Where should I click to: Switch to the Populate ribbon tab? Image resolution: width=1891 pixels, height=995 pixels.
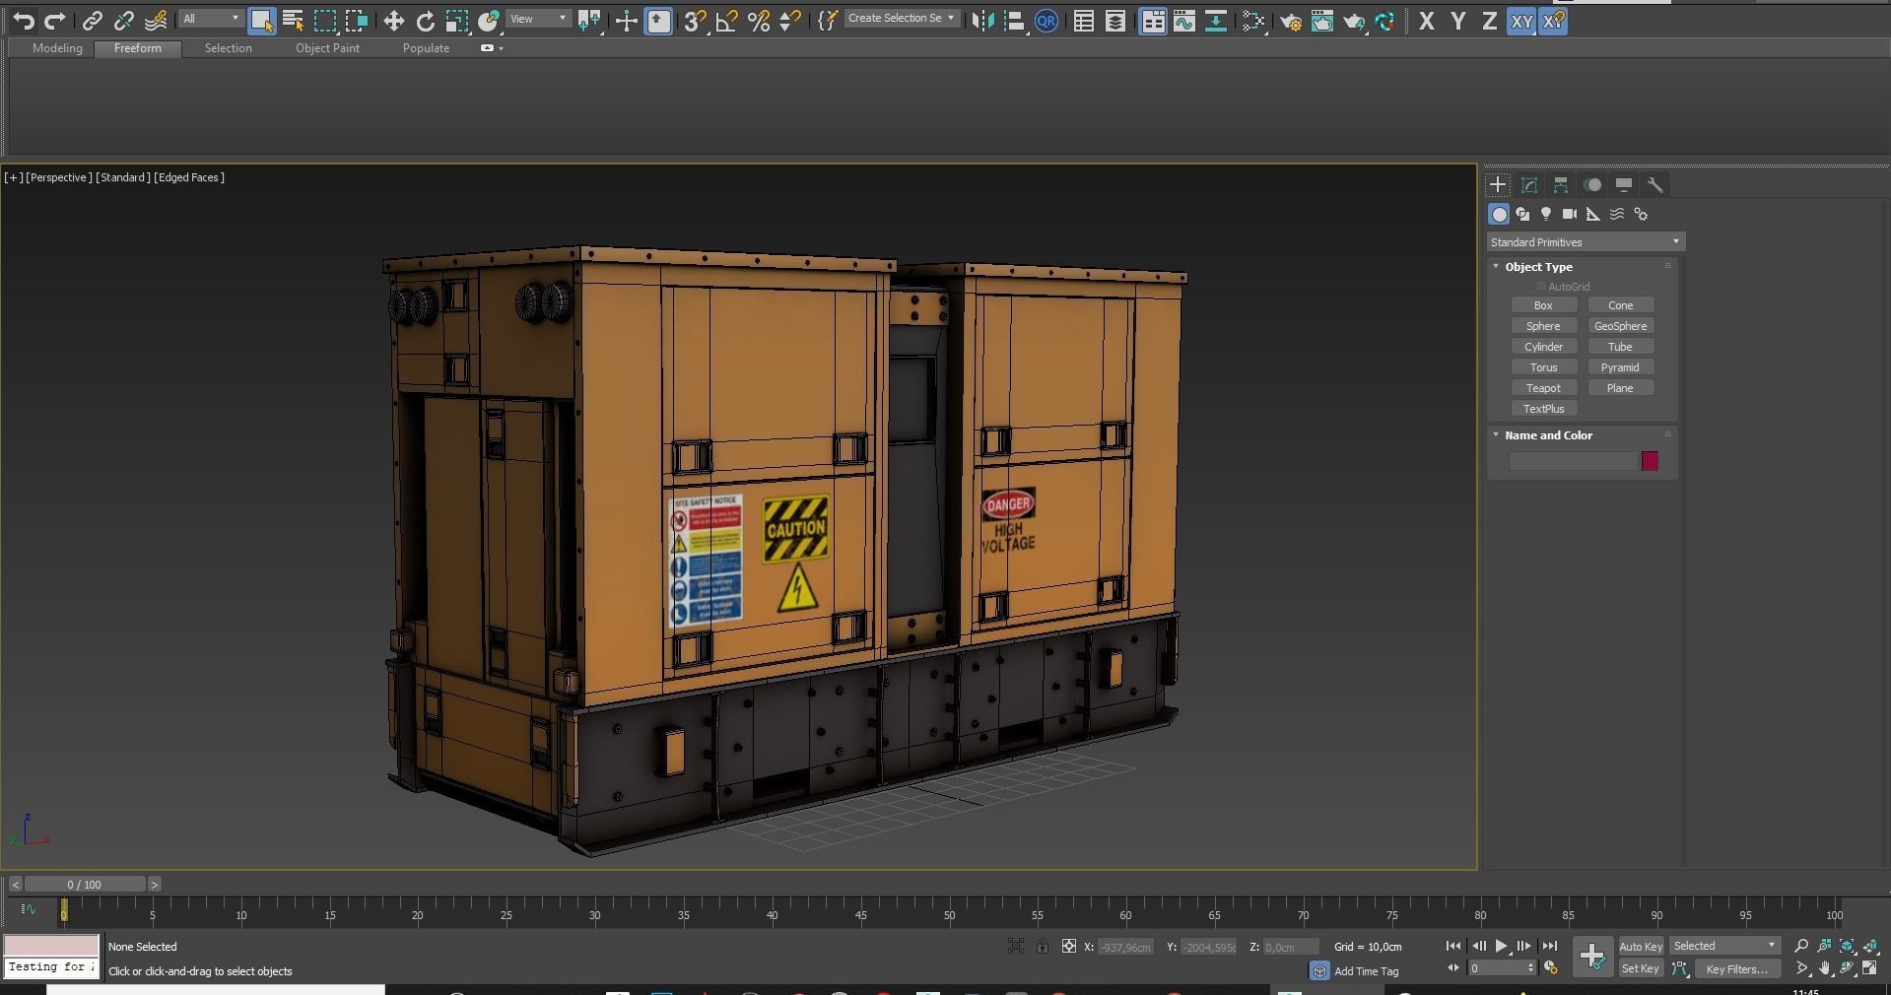pyautogui.click(x=426, y=48)
